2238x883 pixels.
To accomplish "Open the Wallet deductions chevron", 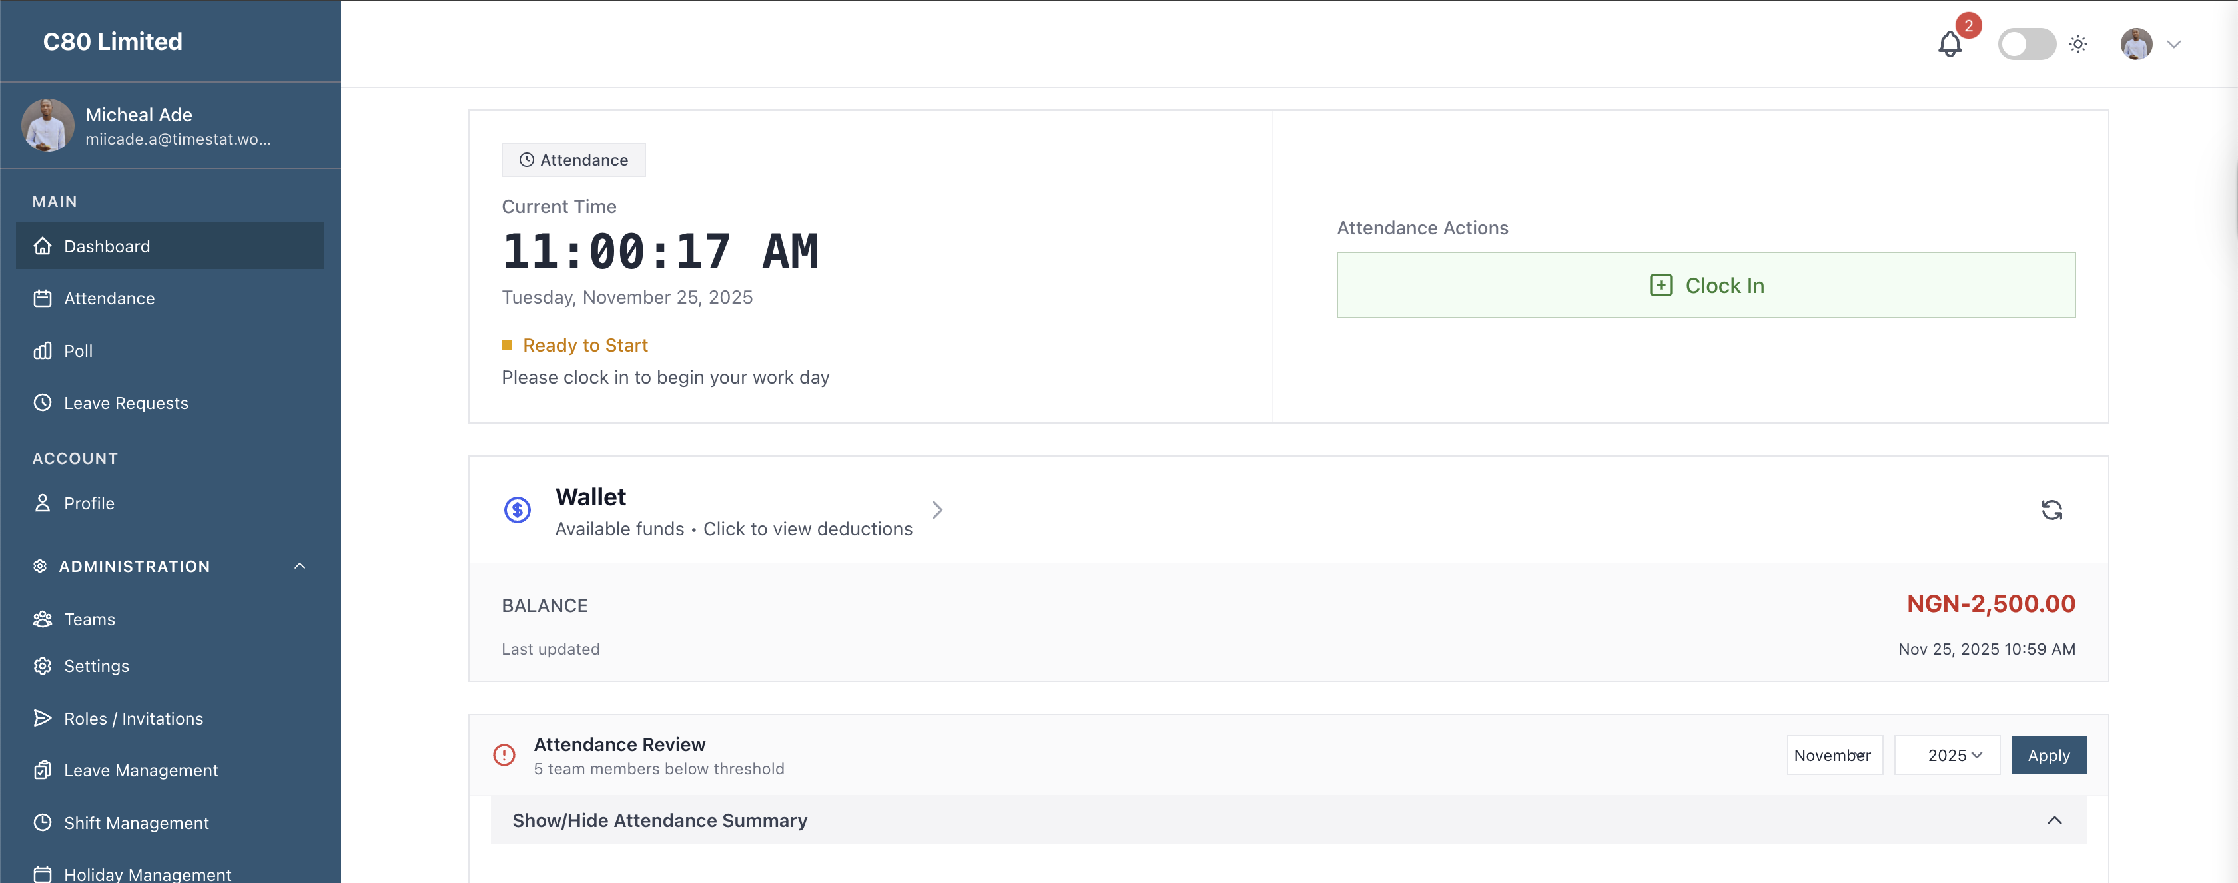I will 936,509.
